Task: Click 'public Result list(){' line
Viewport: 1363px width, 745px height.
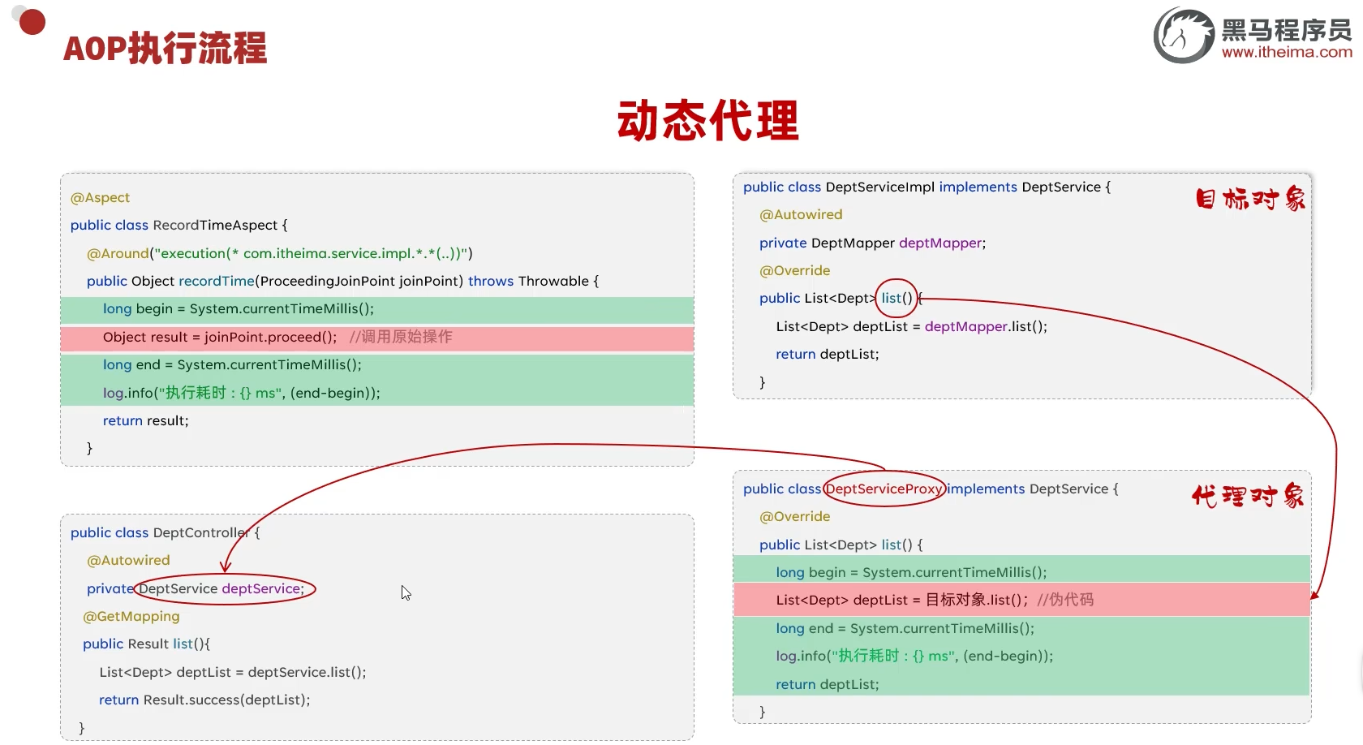Action: tap(146, 644)
